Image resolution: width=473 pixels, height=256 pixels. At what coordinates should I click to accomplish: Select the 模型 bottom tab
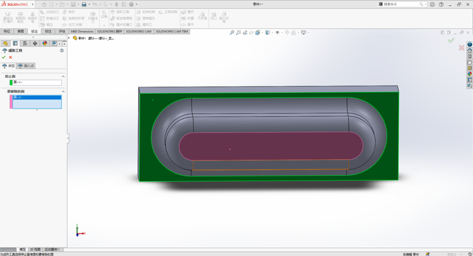point(23,250)
